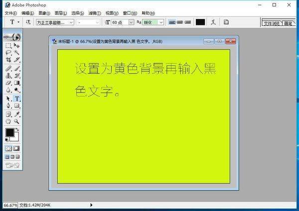Select the Gradient tool

(x=17, y=83)
